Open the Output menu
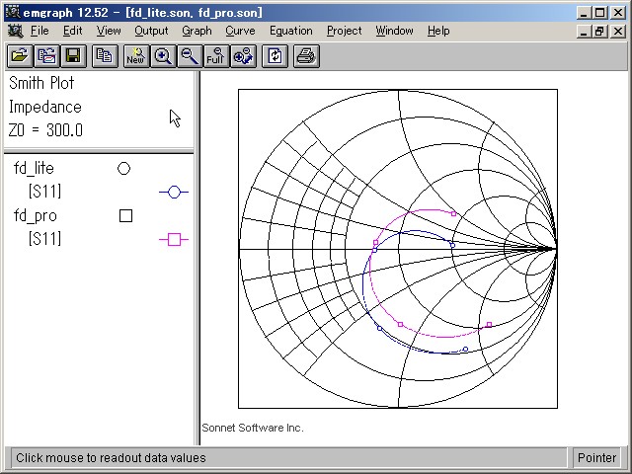Viewport: 632px width, 474px height. point(151,31)
